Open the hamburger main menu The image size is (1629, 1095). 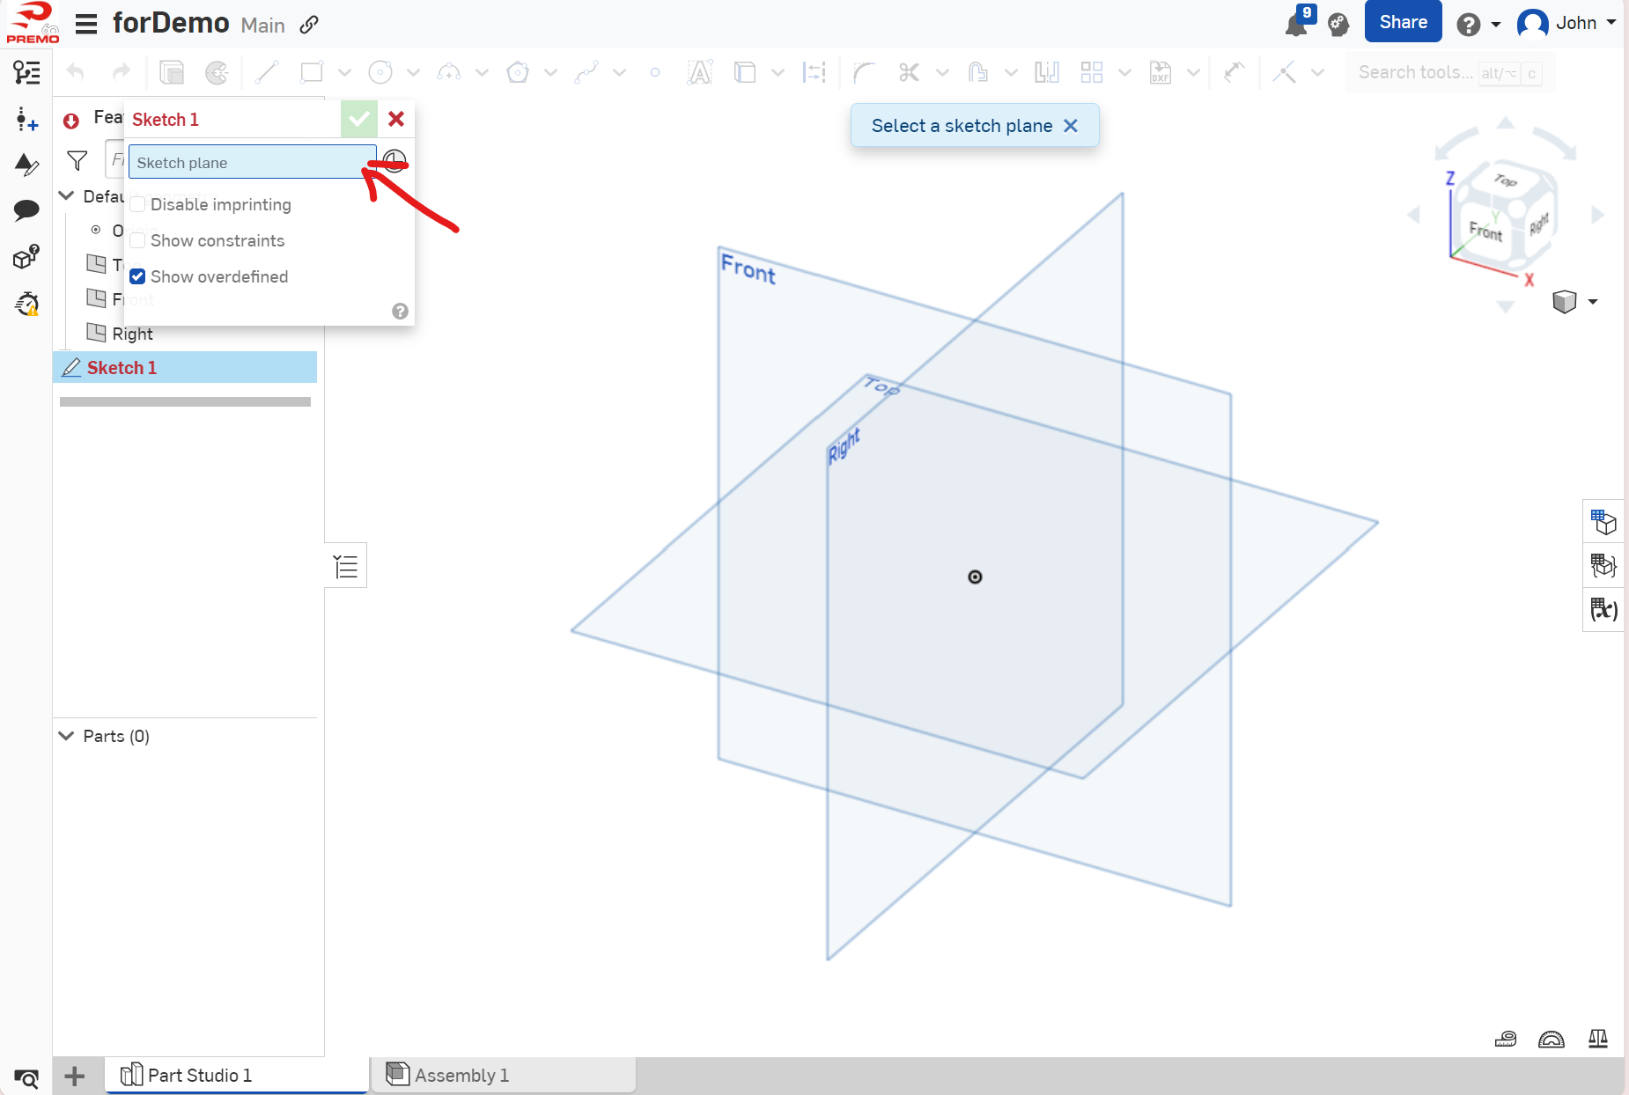pos(86,24)
